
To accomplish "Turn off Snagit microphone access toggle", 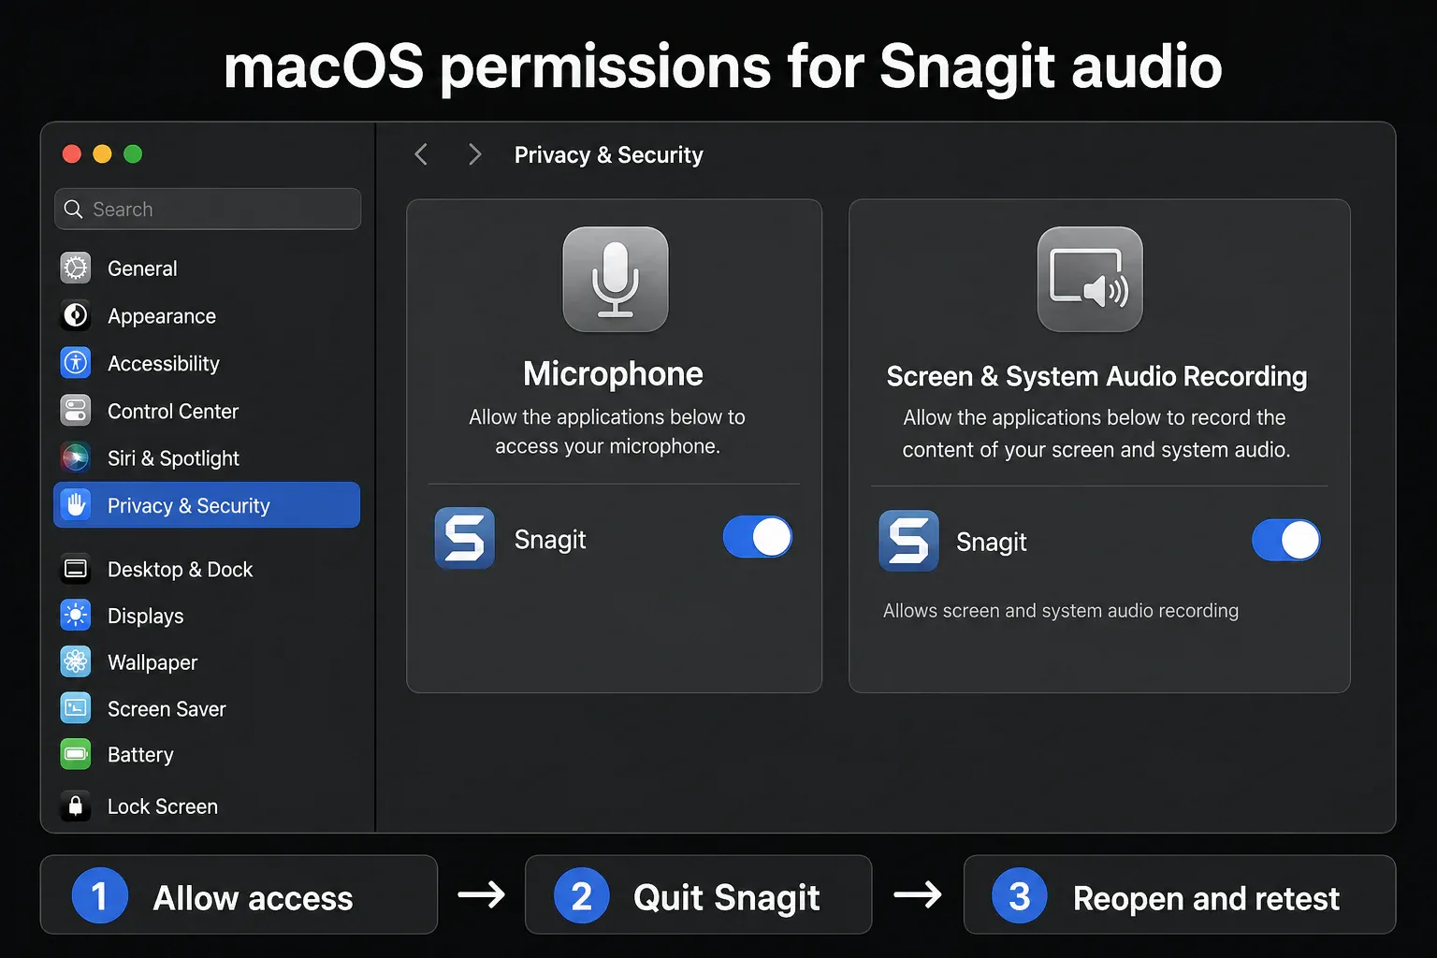I will [x=758, y=537].
